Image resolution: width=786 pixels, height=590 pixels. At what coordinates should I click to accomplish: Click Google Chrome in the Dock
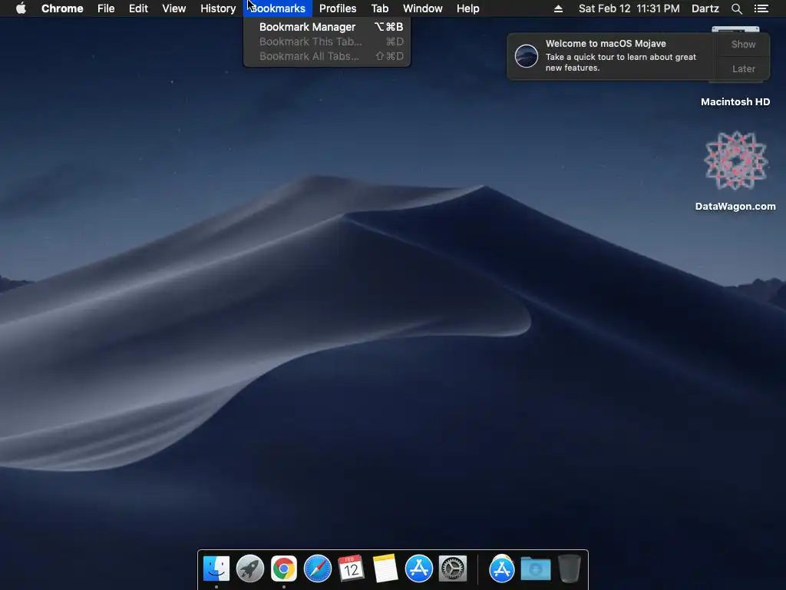tap(284, 569)
